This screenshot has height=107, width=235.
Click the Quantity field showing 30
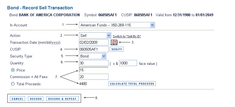[x=94, y=63]
